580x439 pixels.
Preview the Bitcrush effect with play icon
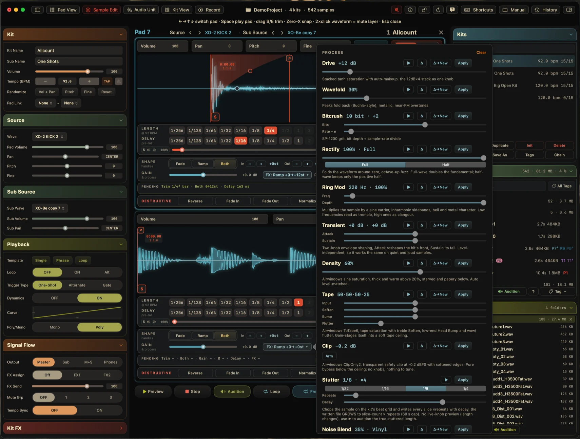[409, 116]
